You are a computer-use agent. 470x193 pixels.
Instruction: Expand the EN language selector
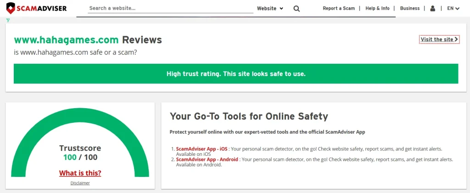click(453, 8)
